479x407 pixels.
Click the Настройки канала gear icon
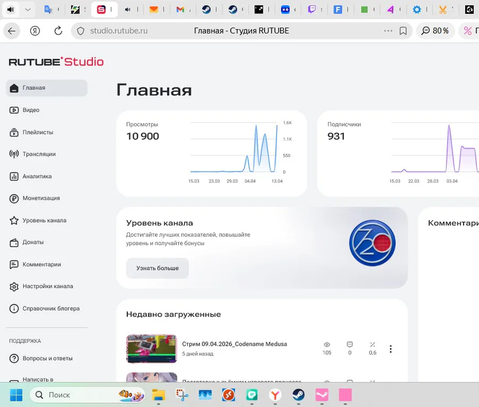[14, 287]
